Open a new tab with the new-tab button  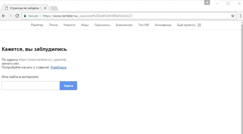(54, 8)
